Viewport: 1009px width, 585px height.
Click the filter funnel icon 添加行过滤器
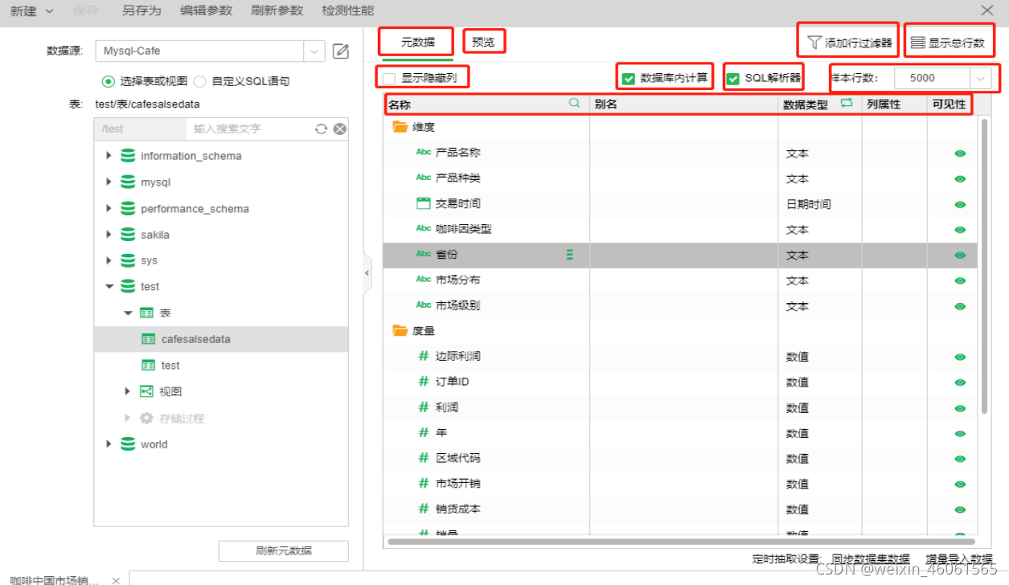814,43
